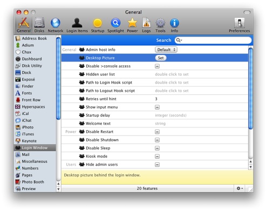267x211 pixels.
Task: Select iTunes in sidebar
Action: pyautogui.click(x=35, y=134)
